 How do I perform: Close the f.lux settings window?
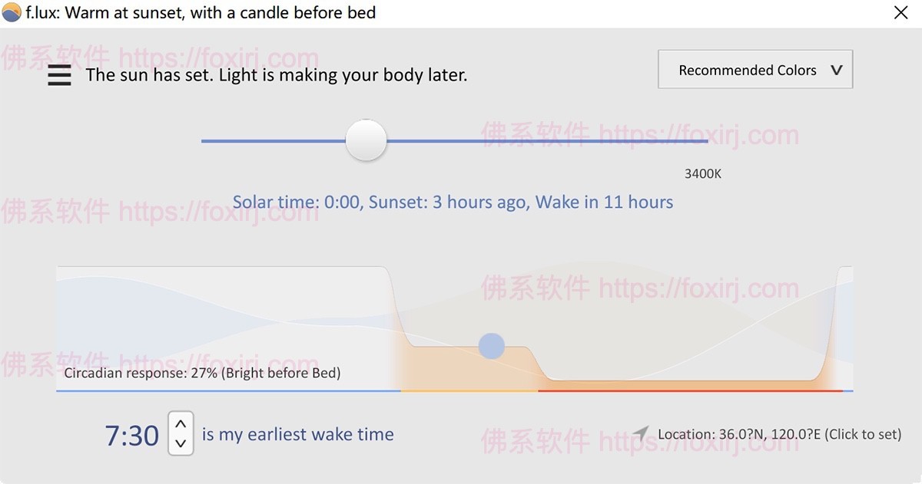(902, 12)
